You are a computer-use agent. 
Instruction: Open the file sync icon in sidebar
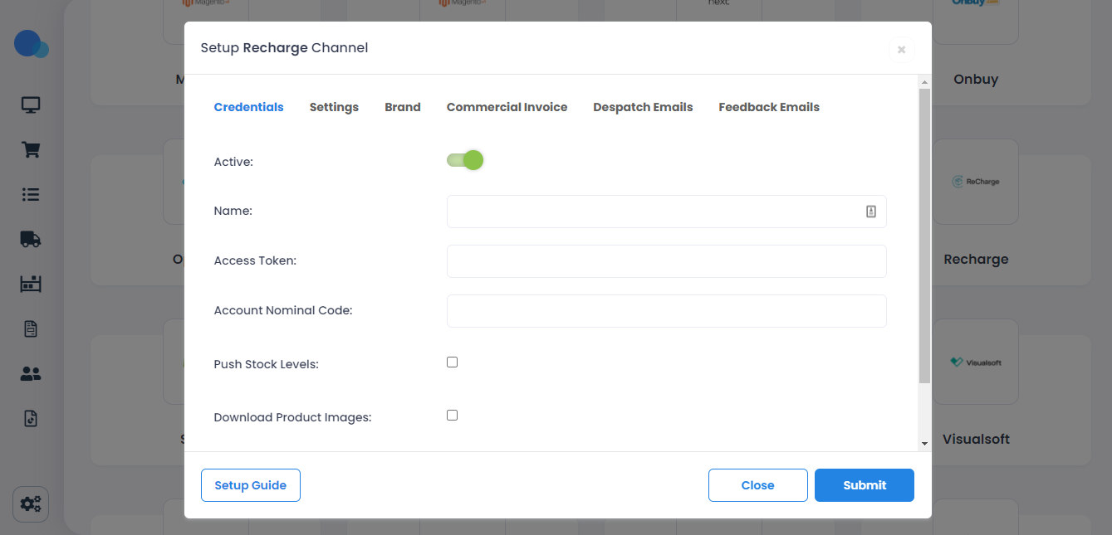[31, 418]
